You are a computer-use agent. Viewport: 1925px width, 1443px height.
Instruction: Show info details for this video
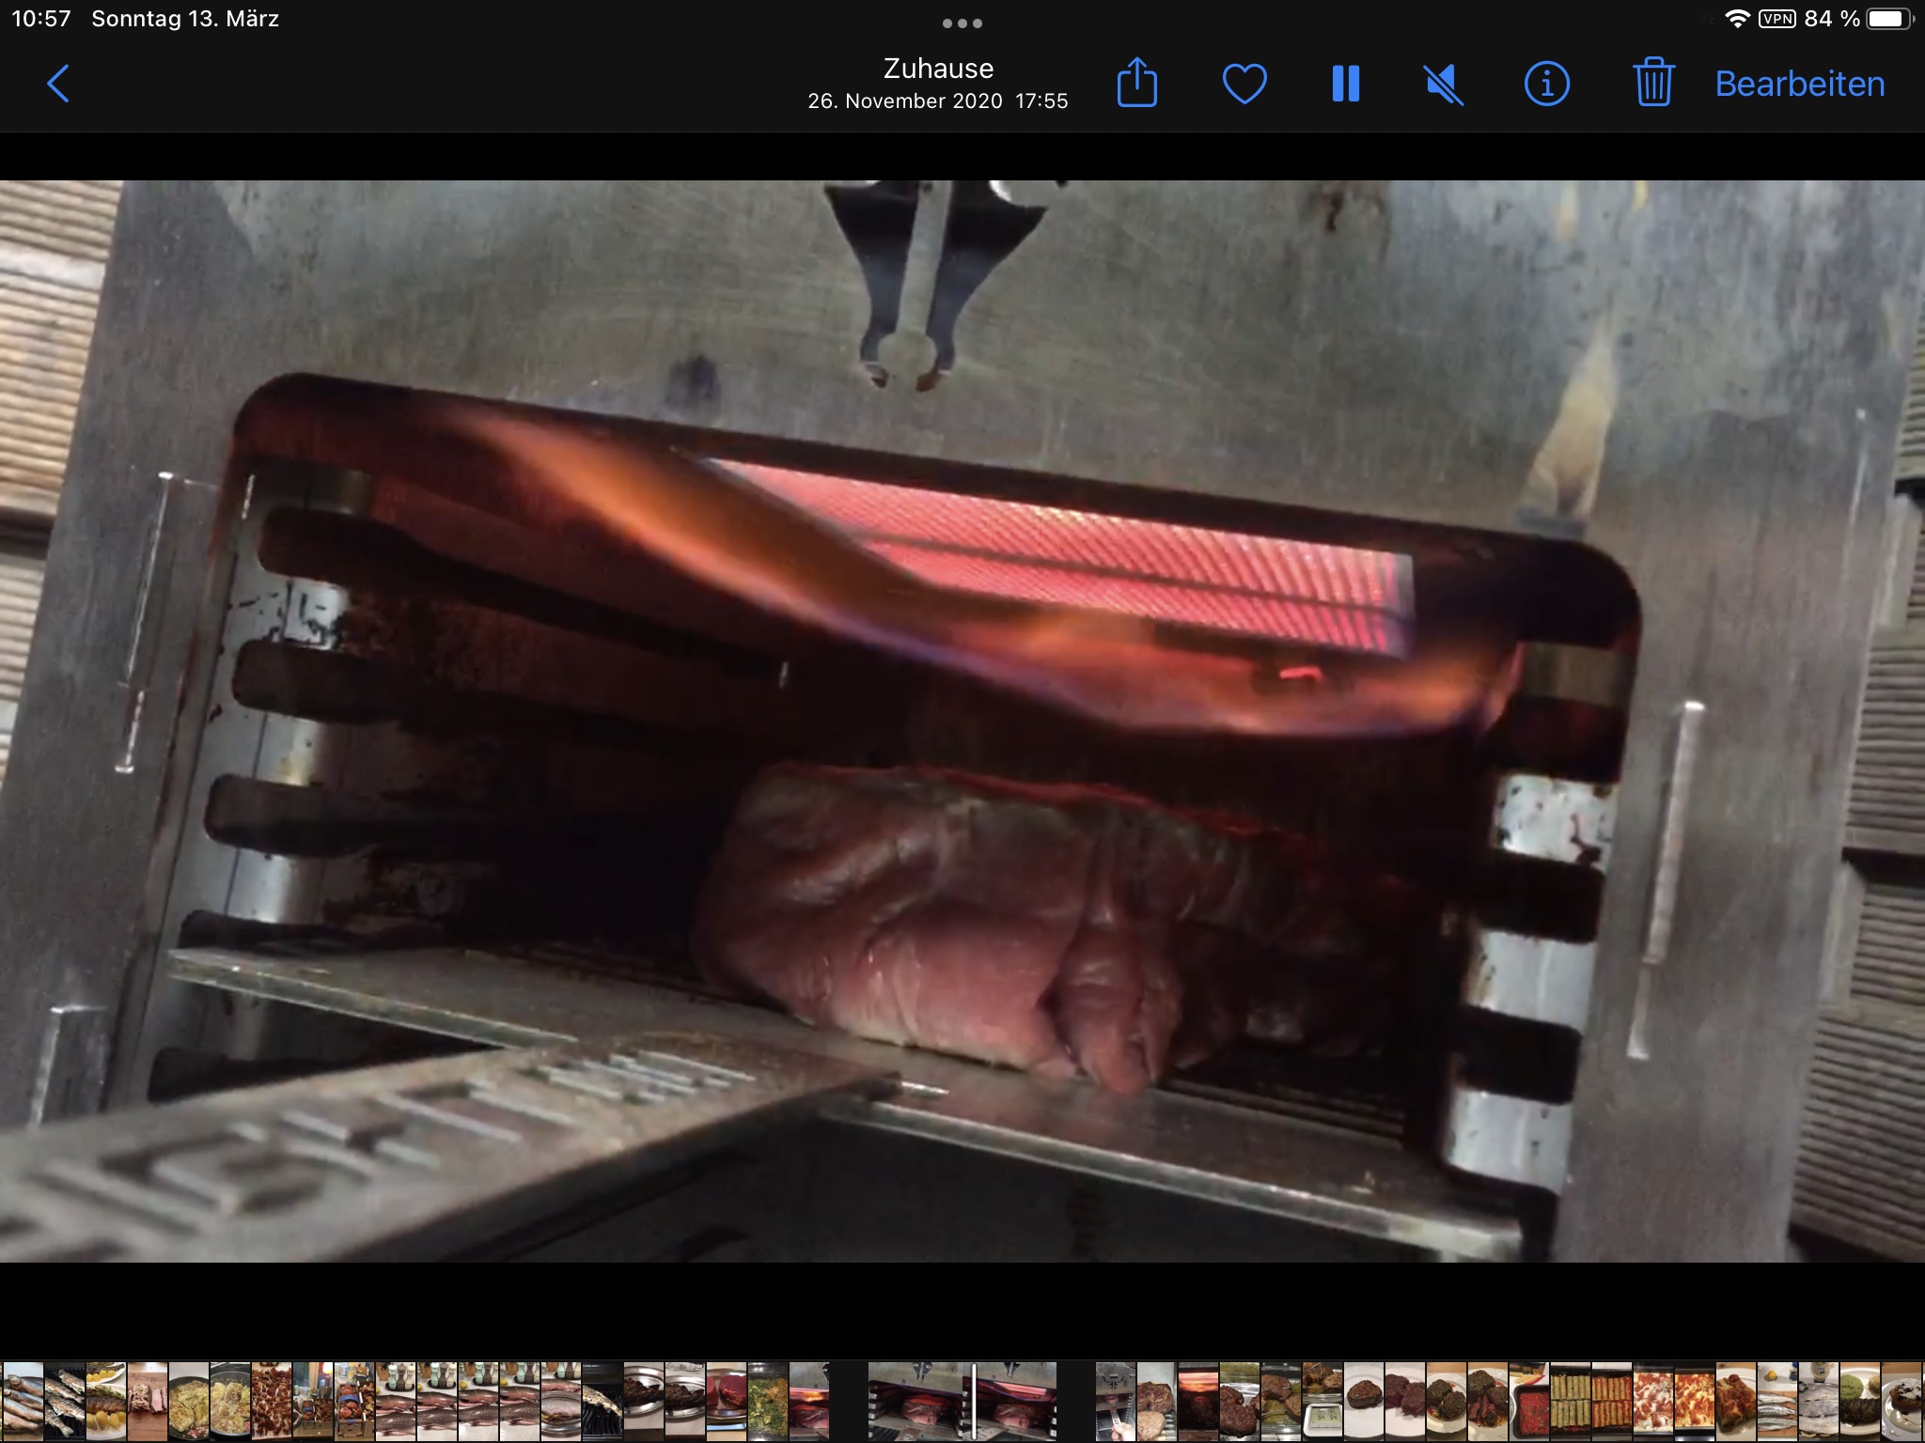[1546, 84]
